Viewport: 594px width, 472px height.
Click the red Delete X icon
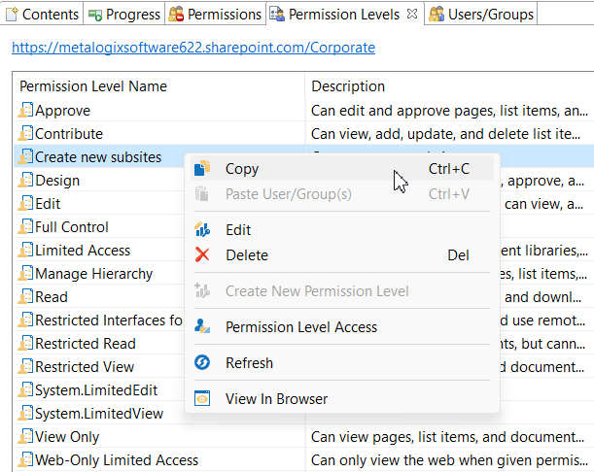(x=202, y=255)
